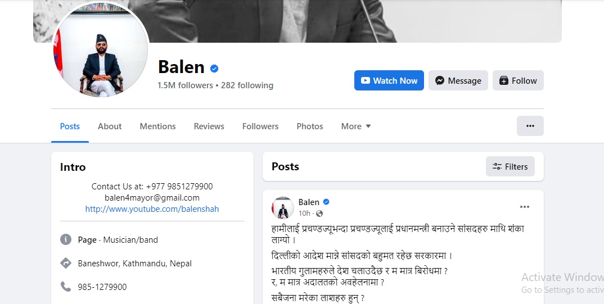Click the info icon beside Page Musician/band
The height and width of the screenshot is (304, 604).
click(x=66, y=239)
